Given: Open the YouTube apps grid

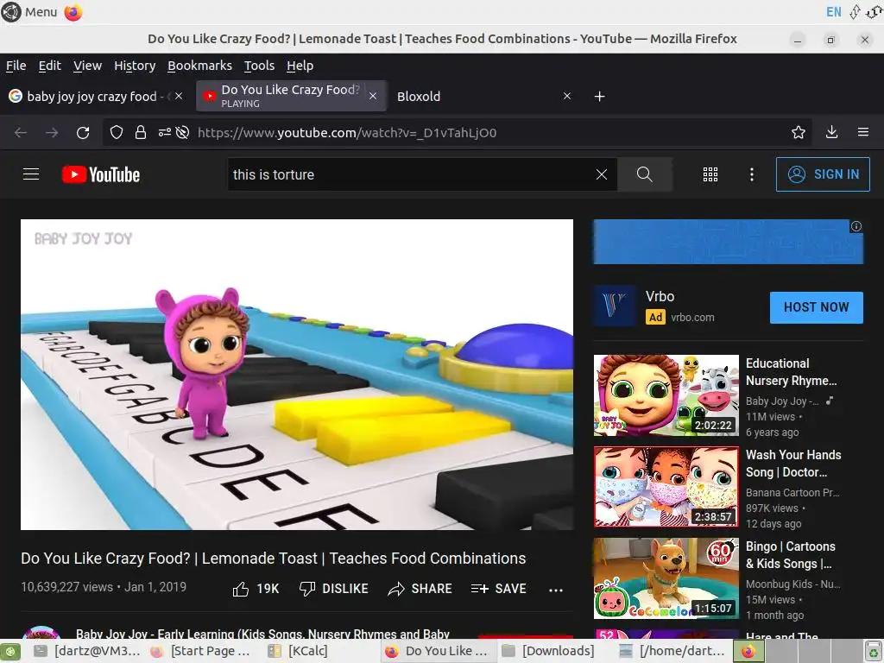Looking at the screenshot, I should 710,174.
